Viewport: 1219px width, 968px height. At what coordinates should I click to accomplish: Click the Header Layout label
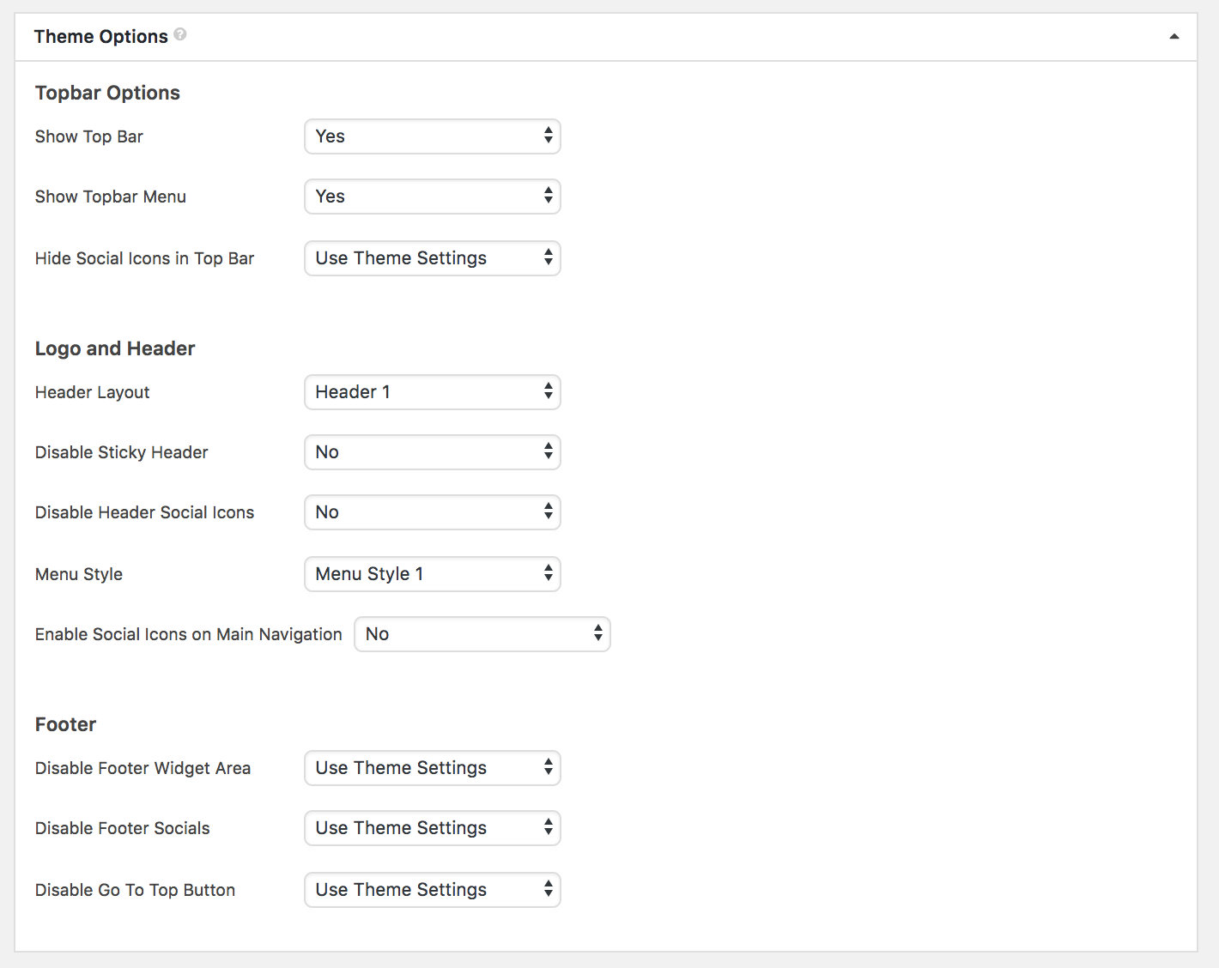pyautogui.click(x=92, y=392)
